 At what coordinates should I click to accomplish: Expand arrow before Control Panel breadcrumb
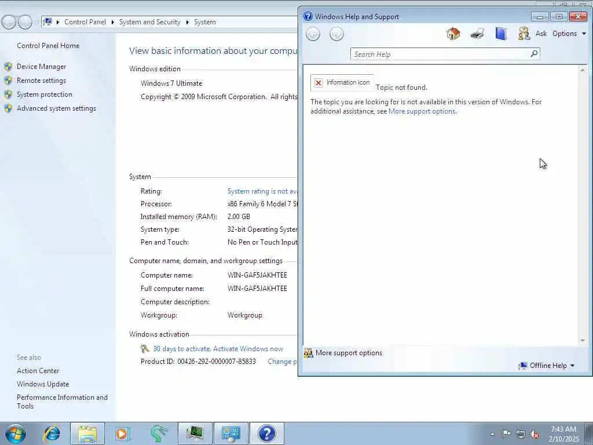58,23
